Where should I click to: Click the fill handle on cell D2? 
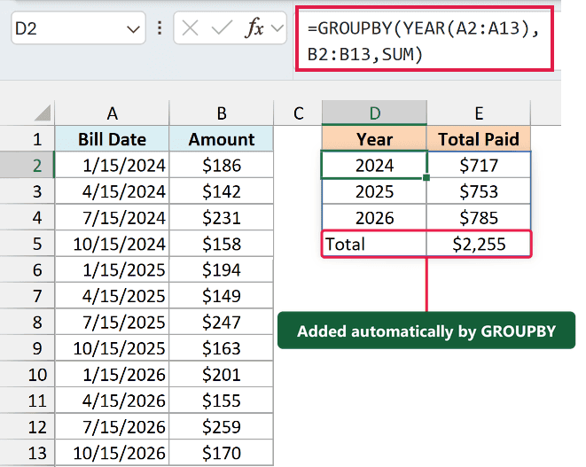[426, 178]
